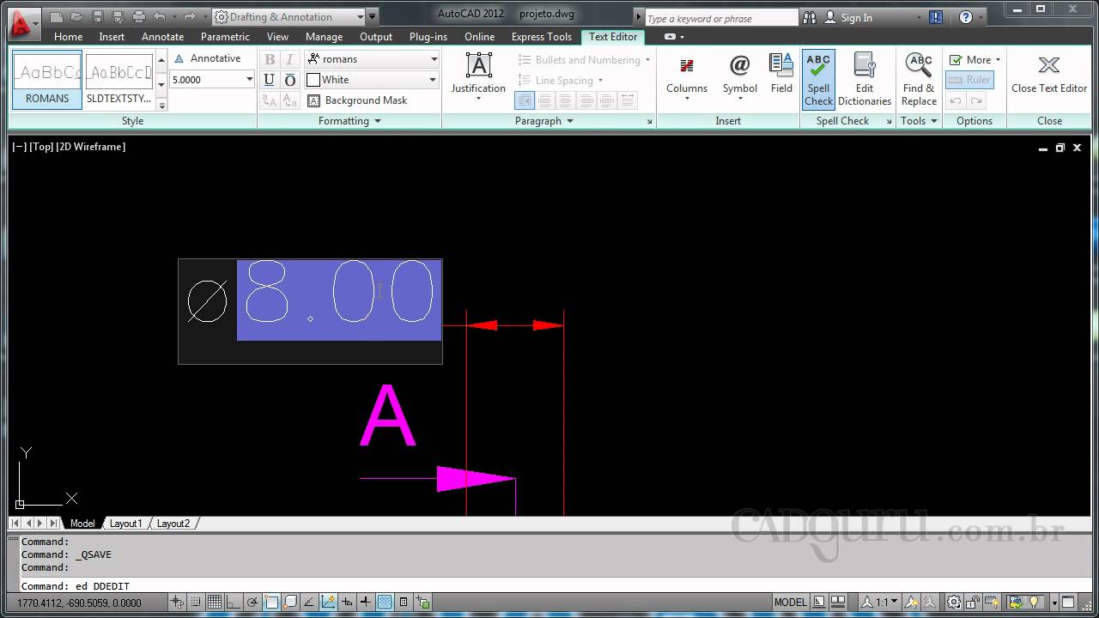Expand the Tools panel

tap(919, 121)
